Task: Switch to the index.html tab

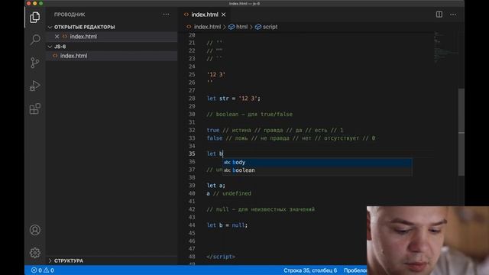Action: coord(205,15)
